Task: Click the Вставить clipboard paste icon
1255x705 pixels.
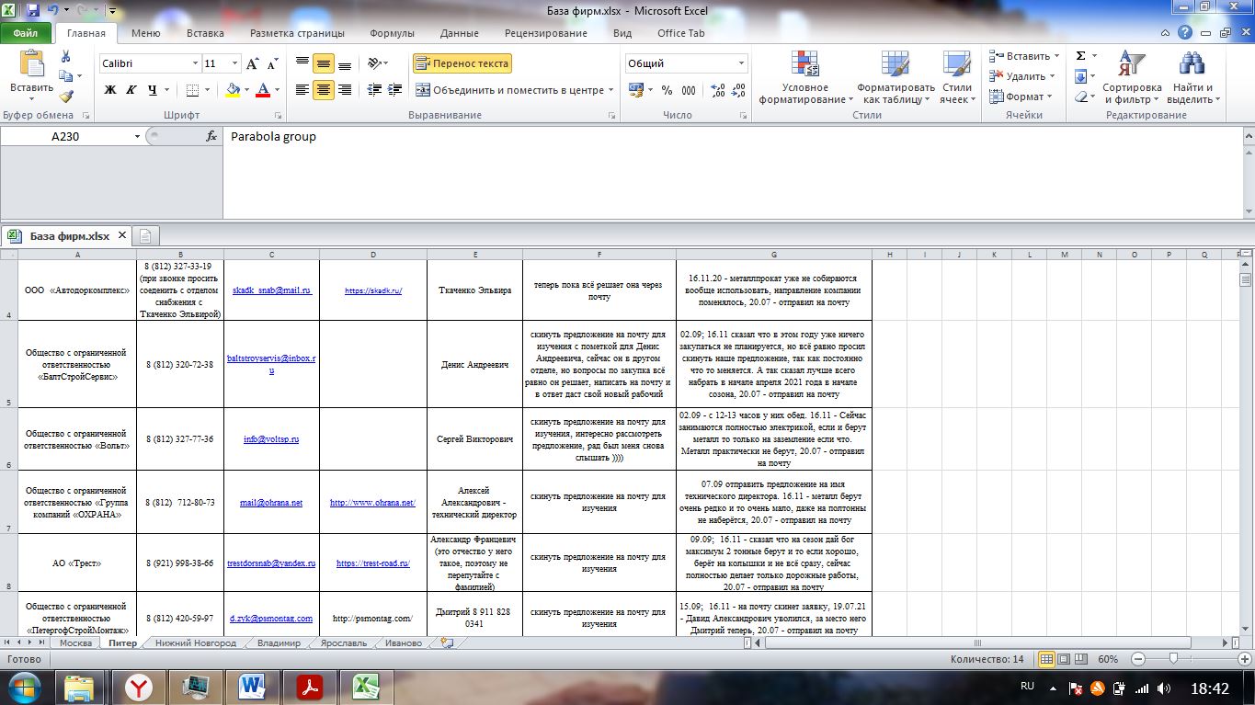Action: pos(31,63)
